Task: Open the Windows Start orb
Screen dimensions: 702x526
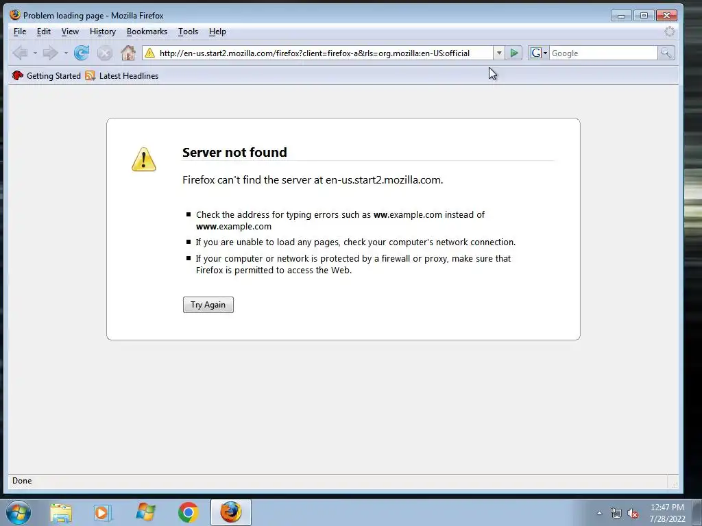Action: pyautogui.click(x=19, y=512)
